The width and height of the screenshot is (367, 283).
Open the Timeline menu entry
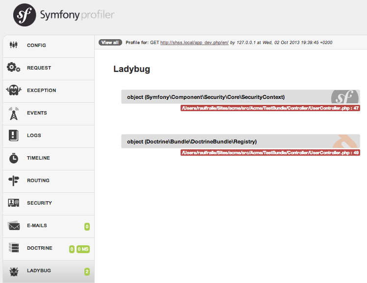(49, 159)
